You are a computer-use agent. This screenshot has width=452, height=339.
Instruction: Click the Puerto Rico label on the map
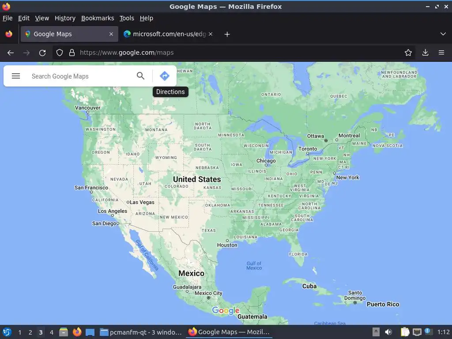[x=383, y=305]
